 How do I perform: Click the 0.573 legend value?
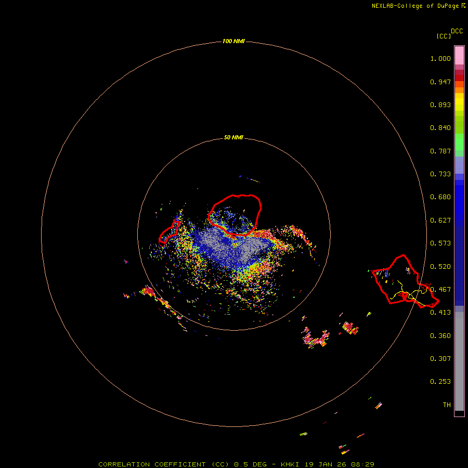(x=440, y=243)
